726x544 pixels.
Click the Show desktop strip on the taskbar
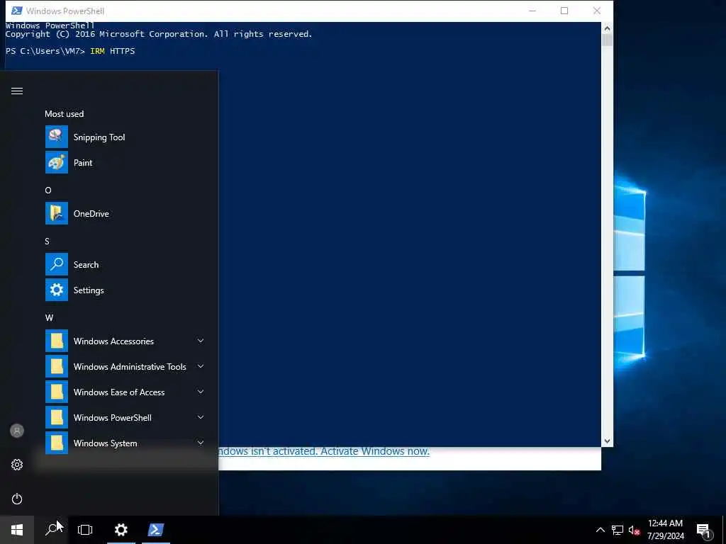(724, 530)
